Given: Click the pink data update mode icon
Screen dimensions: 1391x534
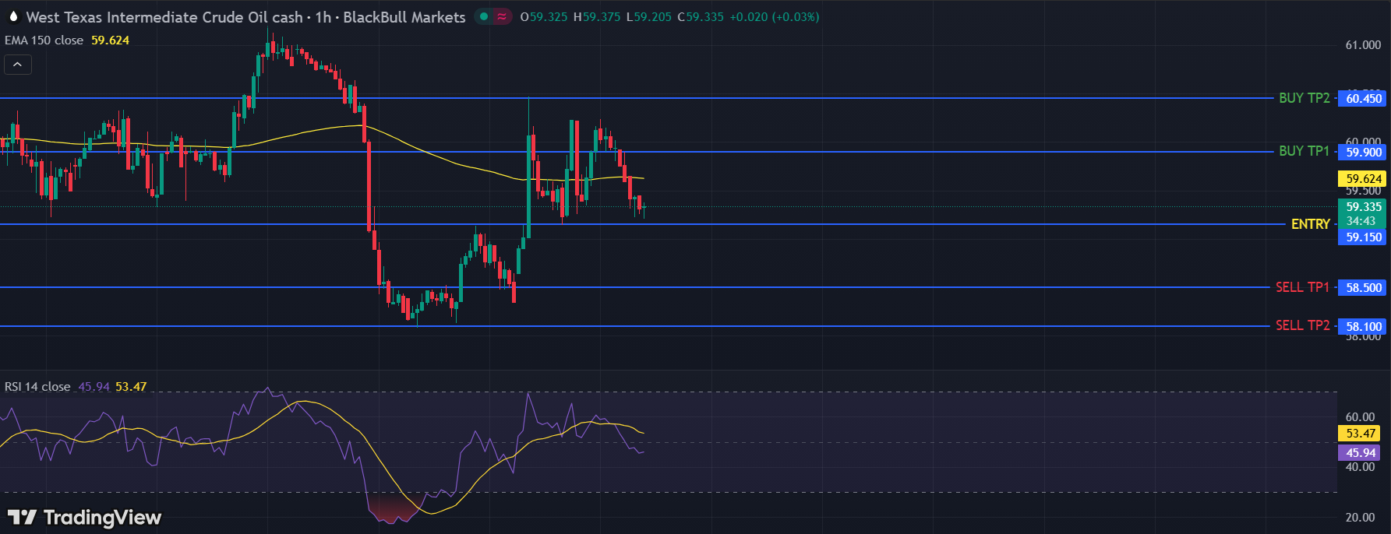Looking at the screenshot, I should (x=503, y=16).
